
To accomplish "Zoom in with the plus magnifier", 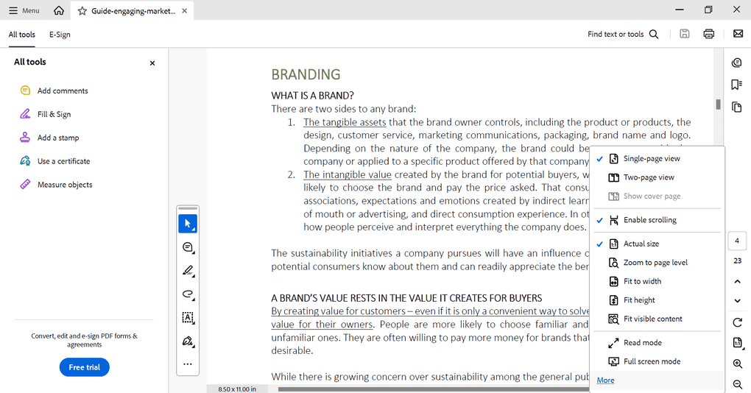I will [738, 364].
